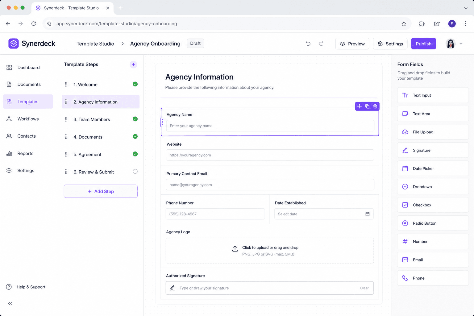
Task: Click Template Studio breadcrumb link
Action: (x=95, y=44)
